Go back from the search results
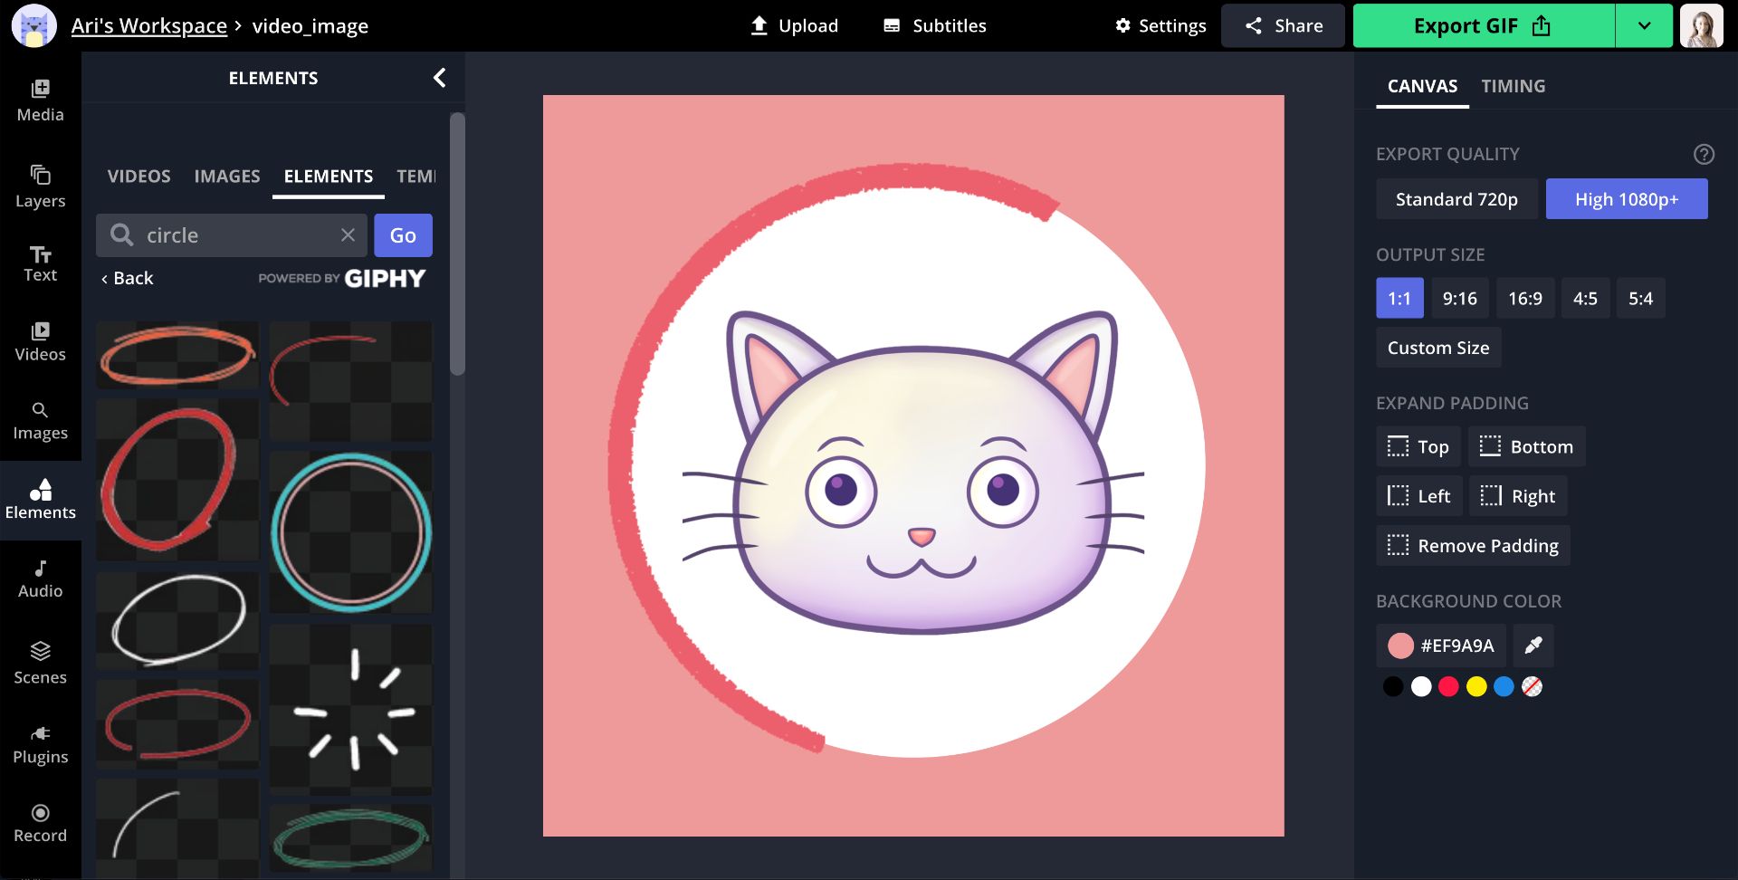 click(128, 278)
